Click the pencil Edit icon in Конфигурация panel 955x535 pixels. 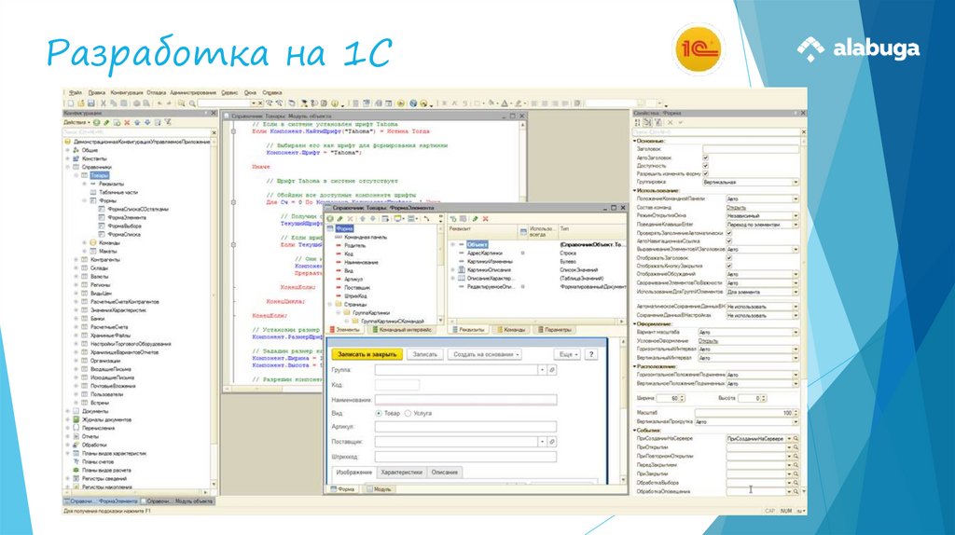click(x=106, y=122)
